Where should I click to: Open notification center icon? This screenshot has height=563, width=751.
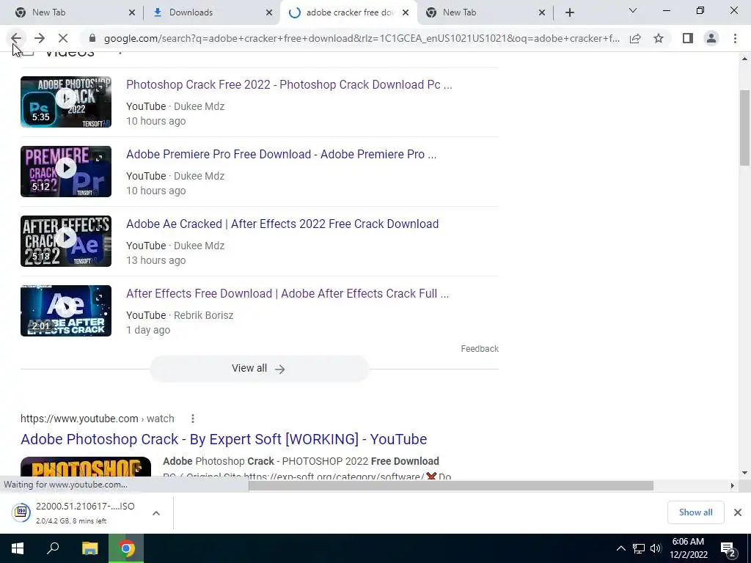[x=728, y=549]
